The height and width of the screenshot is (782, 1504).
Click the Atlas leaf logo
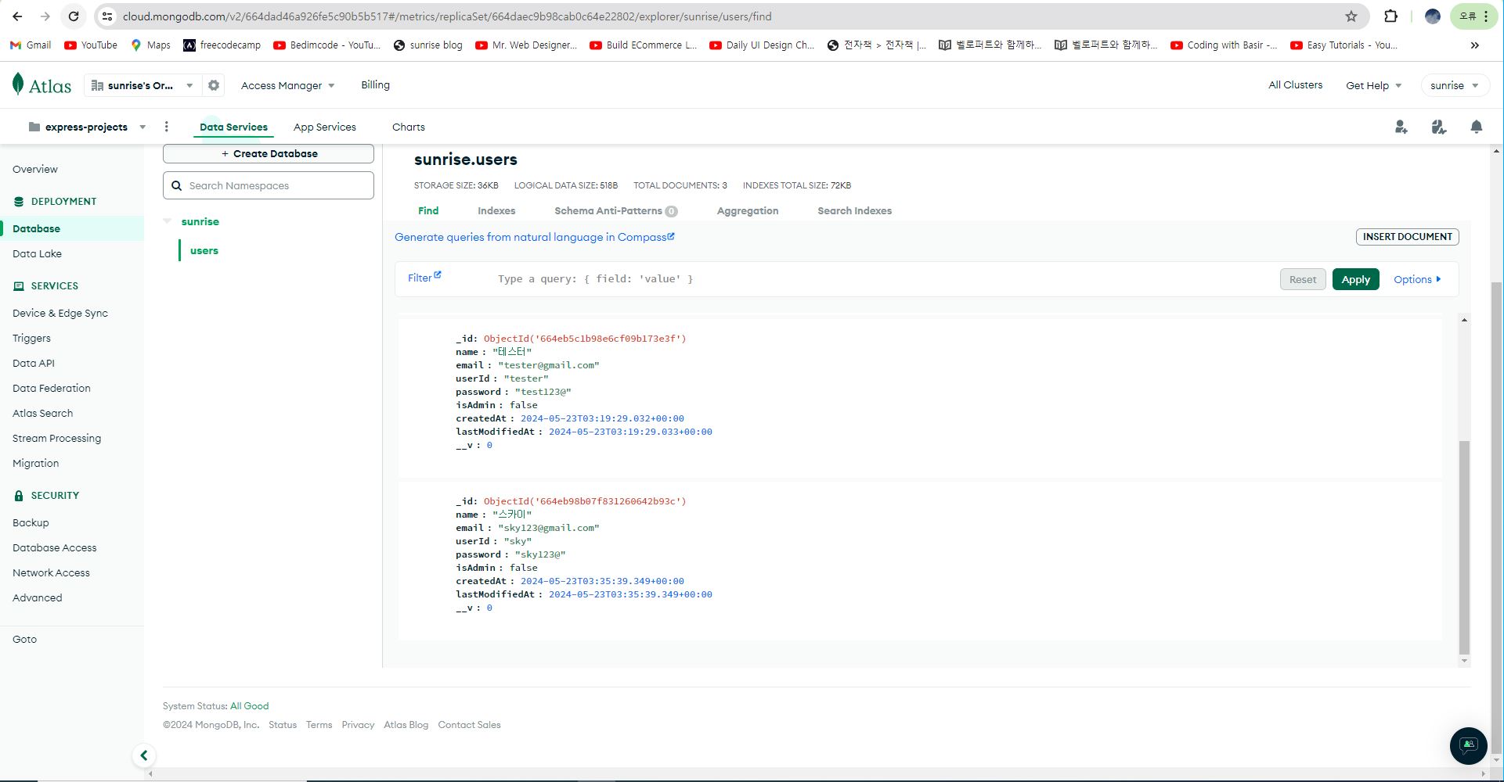coord(18,84)
